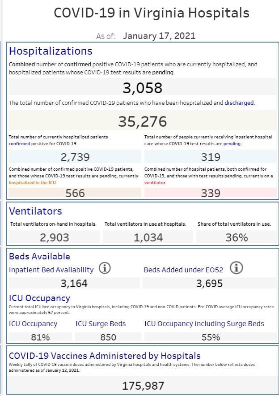Image resolution: width=279 pixels, height=396 pixels.
Task: Click the 339 ventilator patients pink cell
Action: 211,193
